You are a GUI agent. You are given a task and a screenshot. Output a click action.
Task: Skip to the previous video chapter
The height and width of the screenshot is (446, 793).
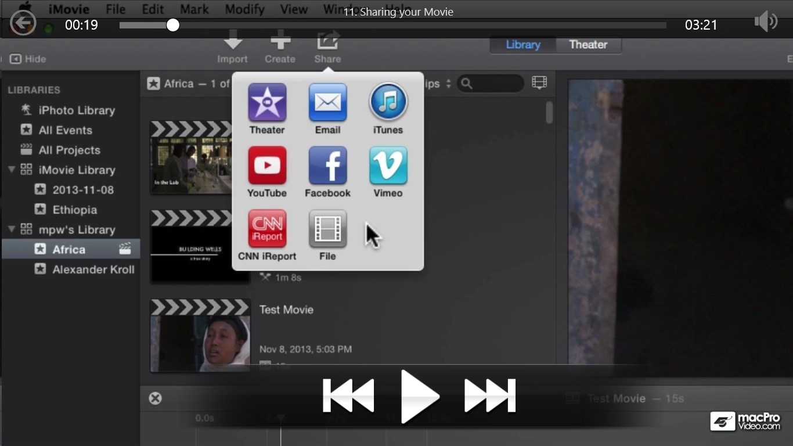(348, 396)
